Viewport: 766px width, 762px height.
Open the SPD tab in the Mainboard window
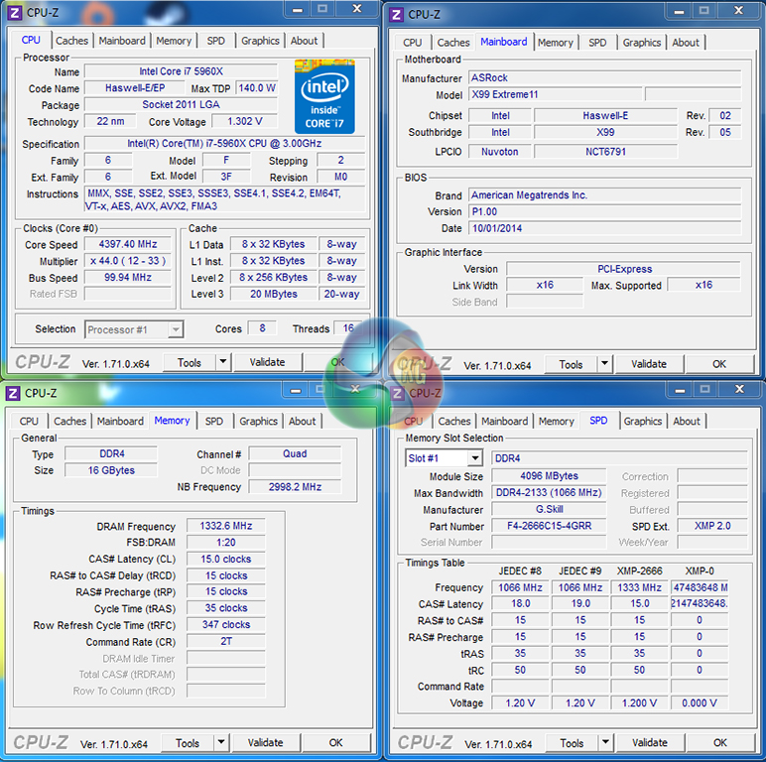point(597,43)
